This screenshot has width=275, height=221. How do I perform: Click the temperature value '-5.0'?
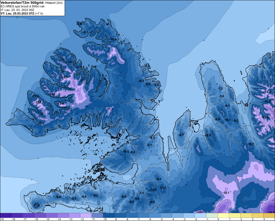(67, 188)
